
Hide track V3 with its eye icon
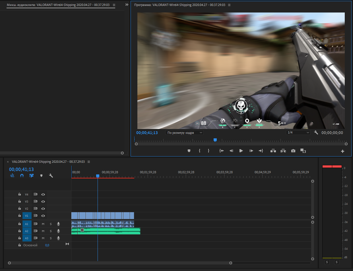click(x=43, y=201)
